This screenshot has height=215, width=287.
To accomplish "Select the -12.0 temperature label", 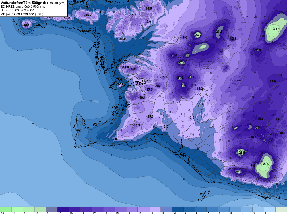I will [x=122, y=39].
